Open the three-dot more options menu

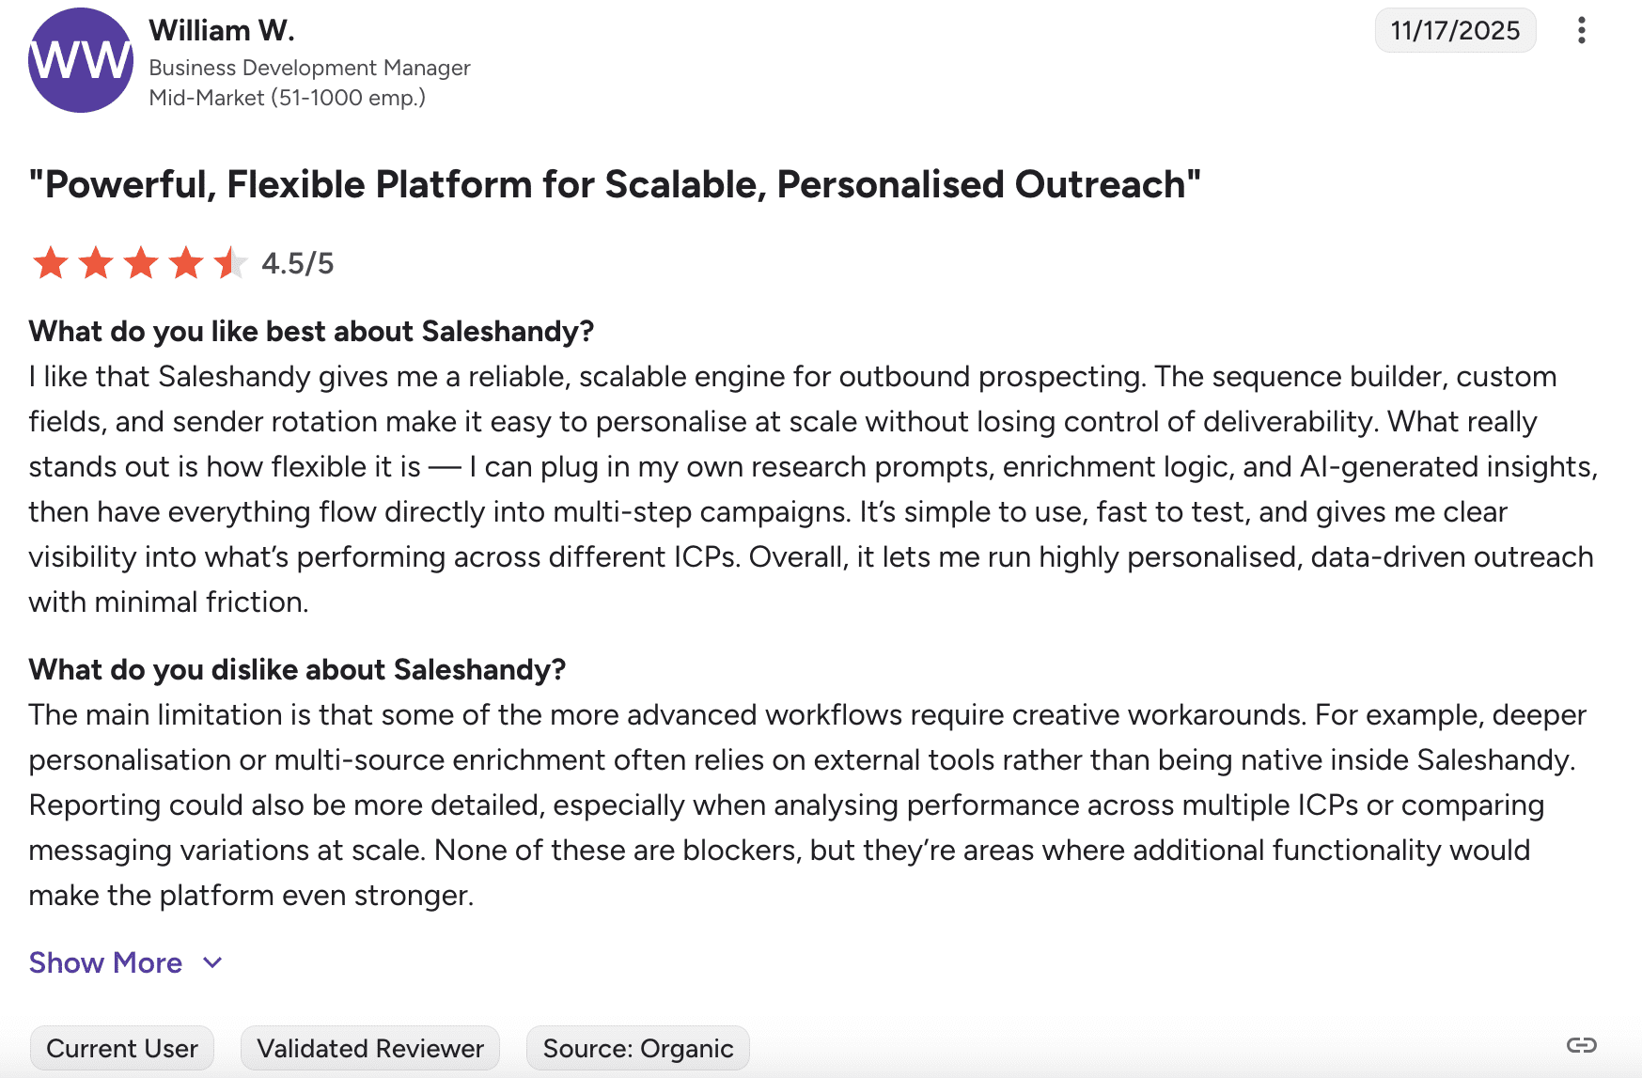(1582, 31)
